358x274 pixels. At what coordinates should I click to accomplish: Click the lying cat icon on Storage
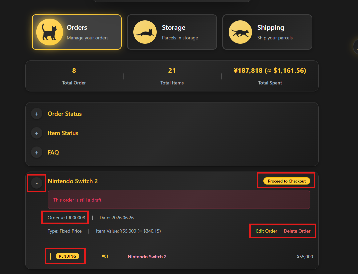point(145,32)
